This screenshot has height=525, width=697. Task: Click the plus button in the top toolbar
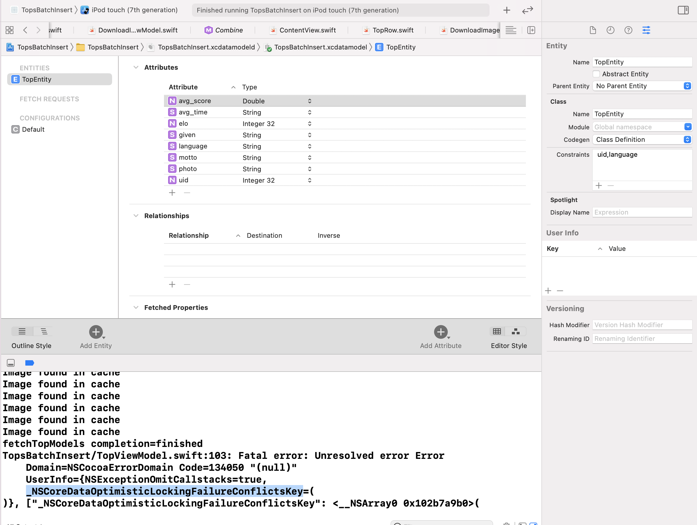point(507,10)
